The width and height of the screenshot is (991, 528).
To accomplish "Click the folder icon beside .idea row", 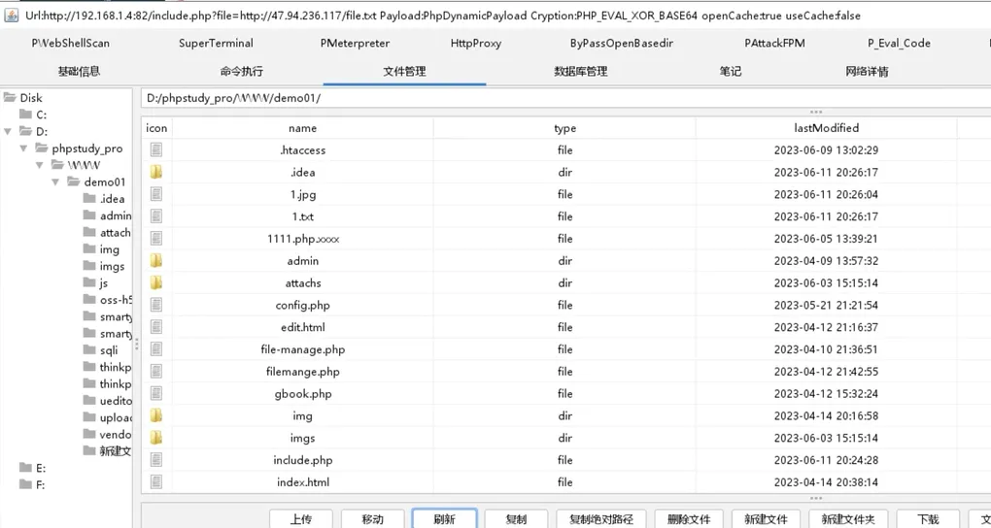I will coord(155,173).
